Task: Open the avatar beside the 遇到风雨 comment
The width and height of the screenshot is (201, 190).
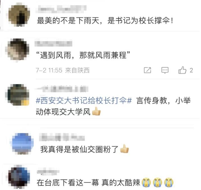Action: coord(17,49)
